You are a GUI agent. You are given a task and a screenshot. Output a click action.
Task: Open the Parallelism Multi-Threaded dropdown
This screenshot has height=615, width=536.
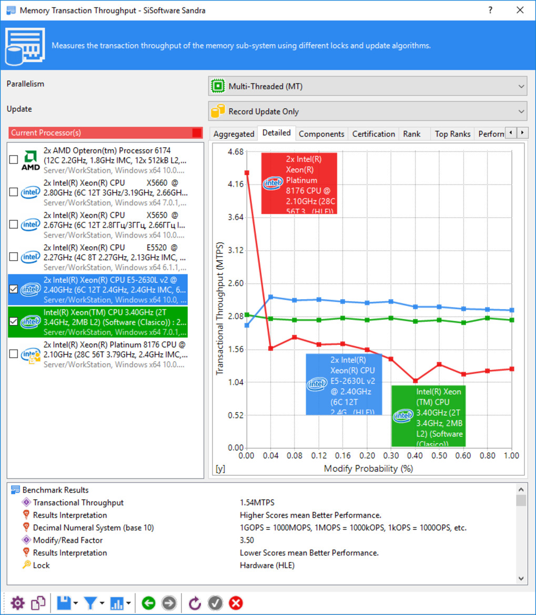pyautogui.click(x=367, y=86)
